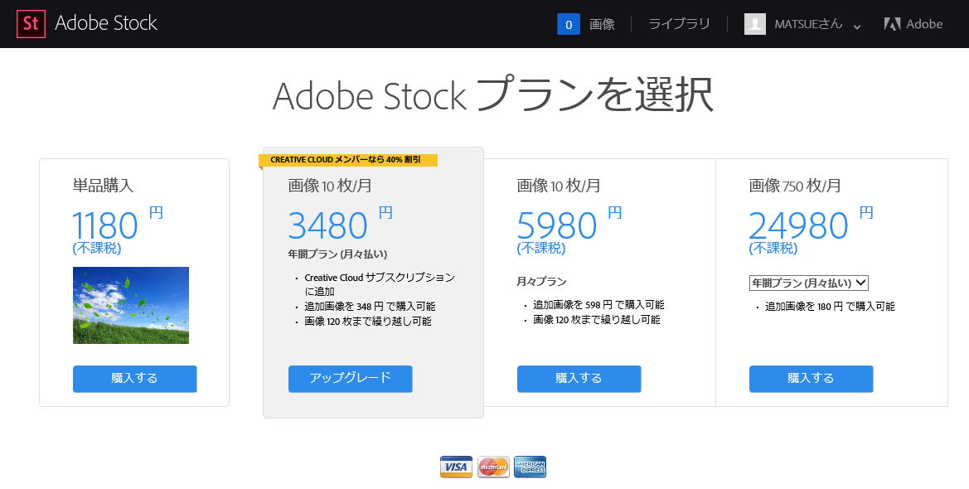Click the sky and grass sample thumbnail
The image size is (969, 489).
pyautogui.click(x=131, y=305)
